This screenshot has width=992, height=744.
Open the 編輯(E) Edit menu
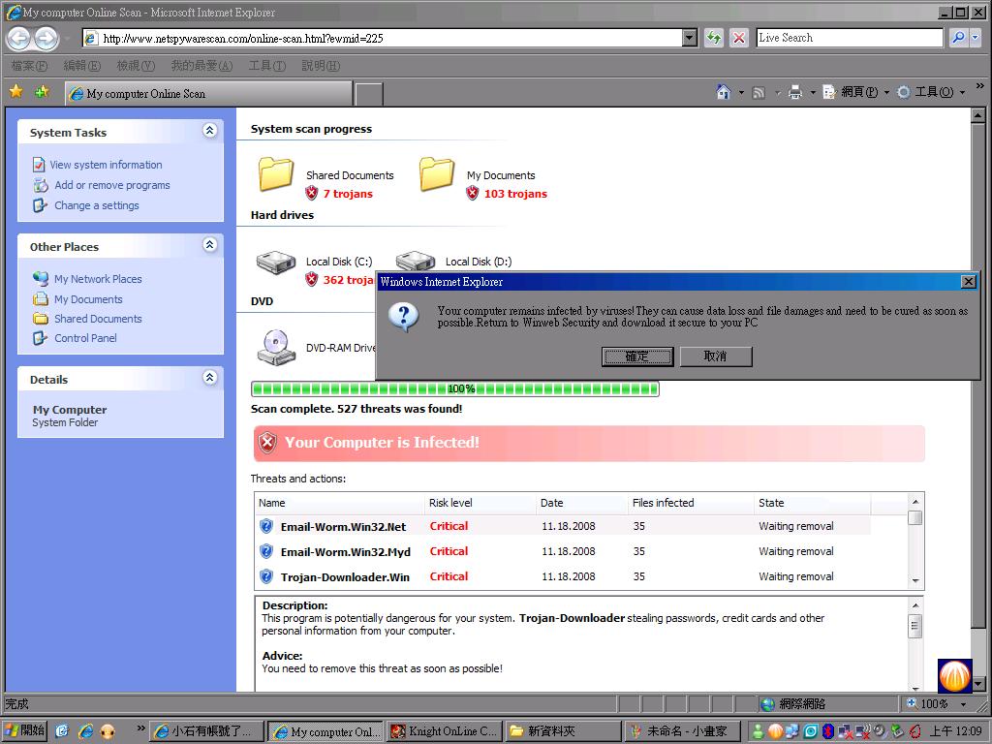82,66
